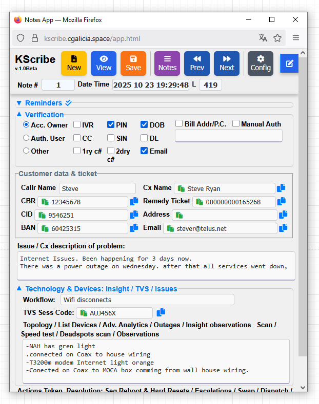
Task: Click the blue edit pencil button
Action: pyautogui.click(x=289, y=63)
